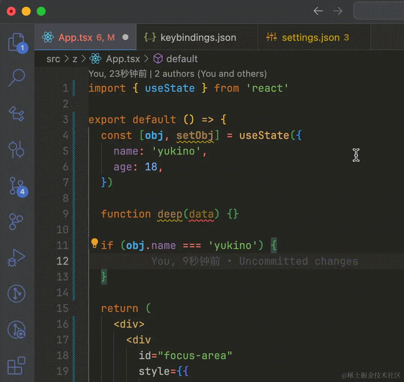Screen dimensions: 404x382
Task: Click the unsaved dot on App.tsx tab
Action: coord(125,37)
